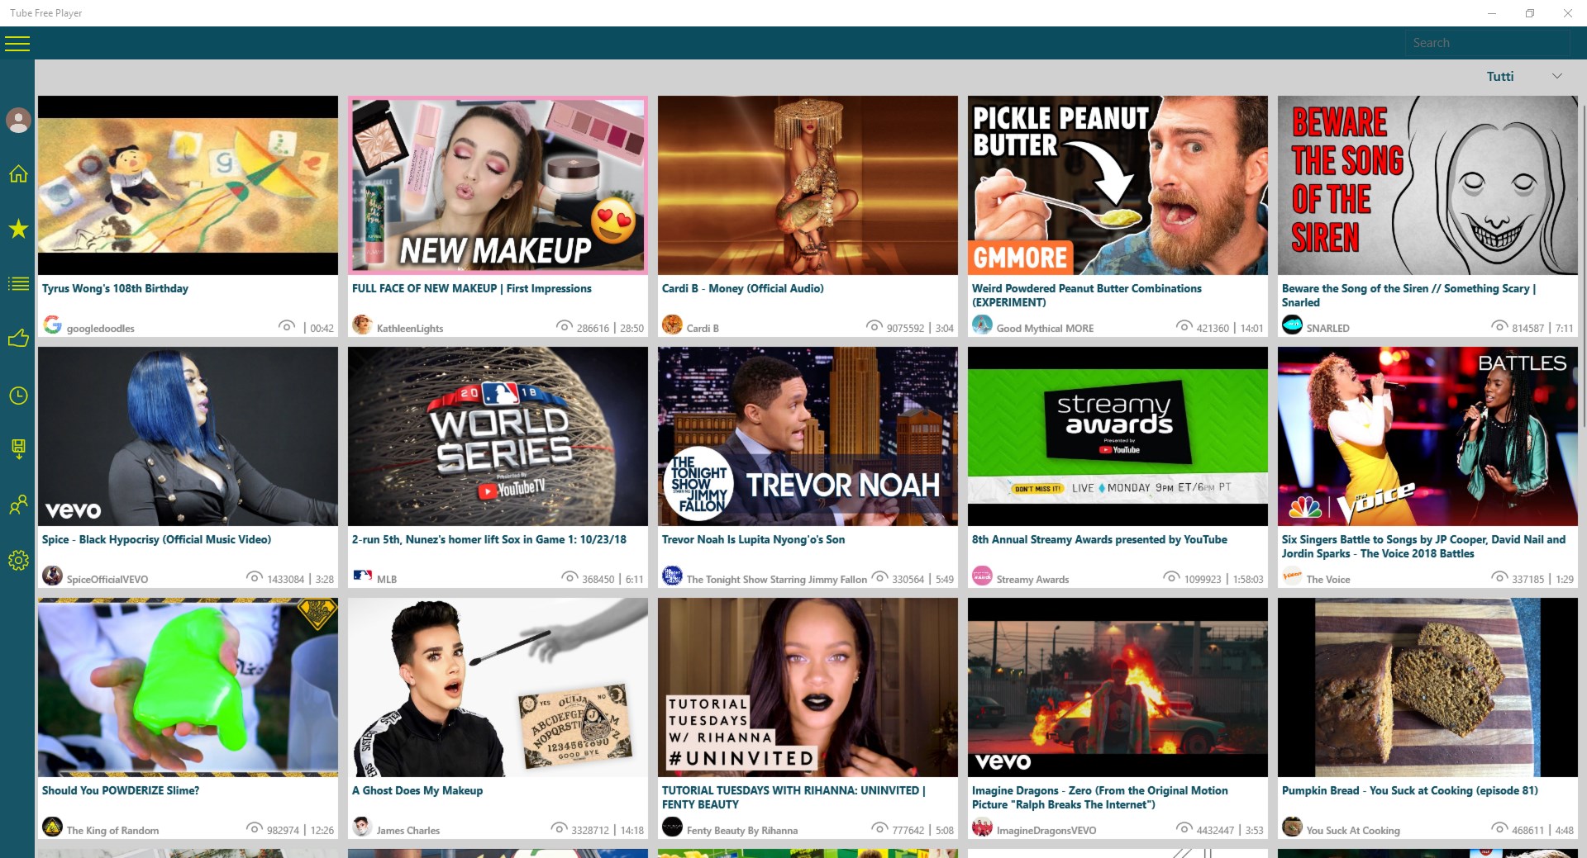
Task: Click the Cardi B channel avatar
Action: pos(672,325)
